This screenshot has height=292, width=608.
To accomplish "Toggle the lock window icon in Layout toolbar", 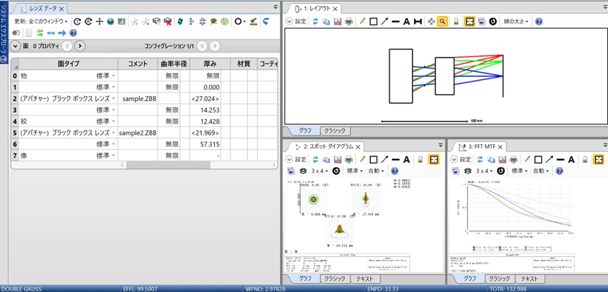I will click(x=457, y=21).
